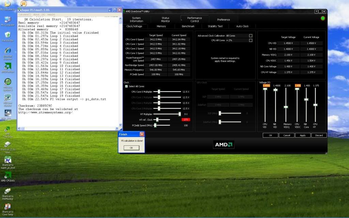Open the Help(H) menu in Super PI
Viewport: 349px width, 218px height.
pyautogui.click(x=51, y=14)
